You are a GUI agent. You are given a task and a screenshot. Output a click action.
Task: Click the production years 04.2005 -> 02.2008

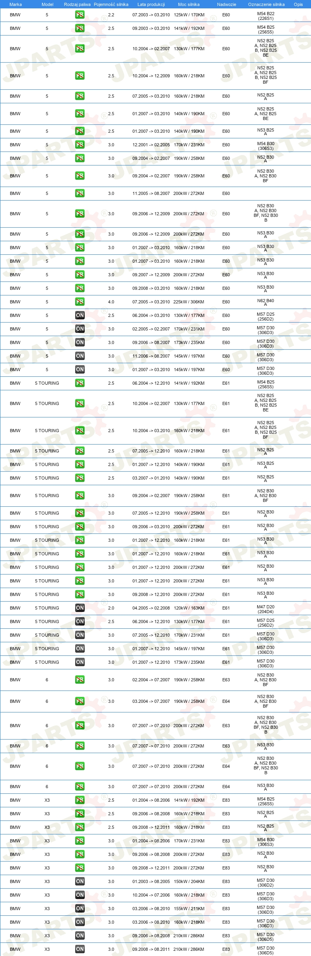coord(151,608)
